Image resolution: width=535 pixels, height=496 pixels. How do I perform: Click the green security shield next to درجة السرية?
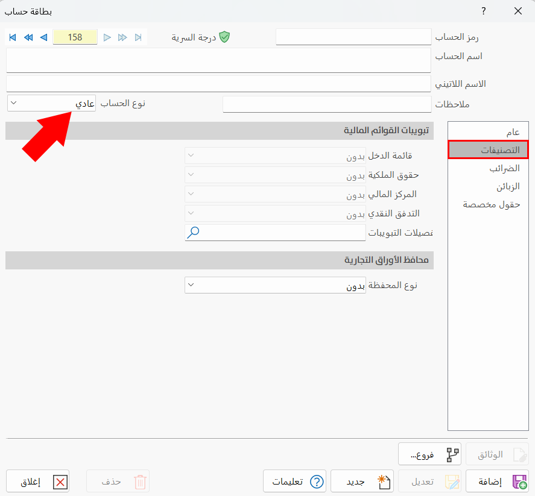tap(224, 37)
